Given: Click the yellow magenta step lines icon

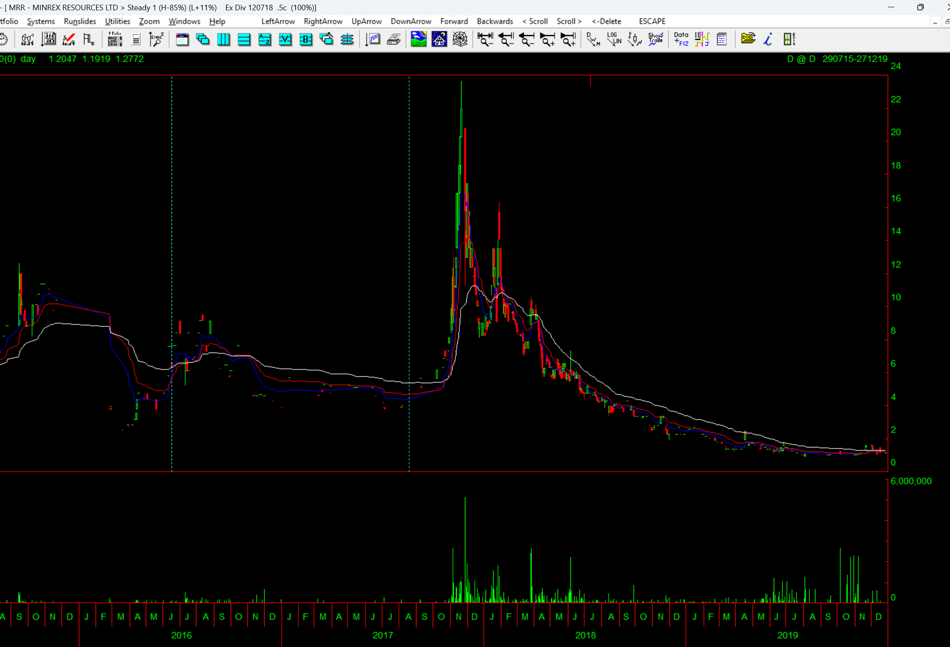Looking at the screenshot, I should (702, 39).
